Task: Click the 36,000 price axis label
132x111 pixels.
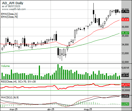Action: coord(125,27)
